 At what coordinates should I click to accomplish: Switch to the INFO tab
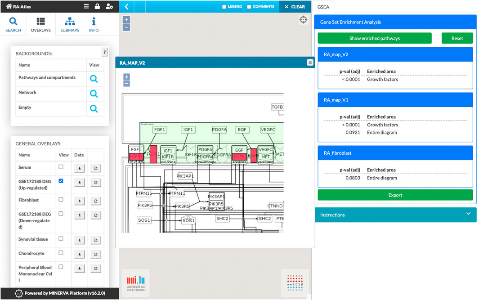tap(94, 25)
